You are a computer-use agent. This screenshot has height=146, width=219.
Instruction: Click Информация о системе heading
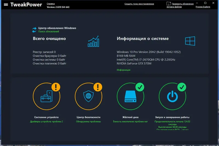point(143,38)
